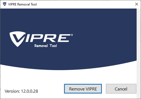This screenshot has width=141, height=99.
Task: Start uninstall with the Remove VIPRE button
Action: tap(83, 89)
